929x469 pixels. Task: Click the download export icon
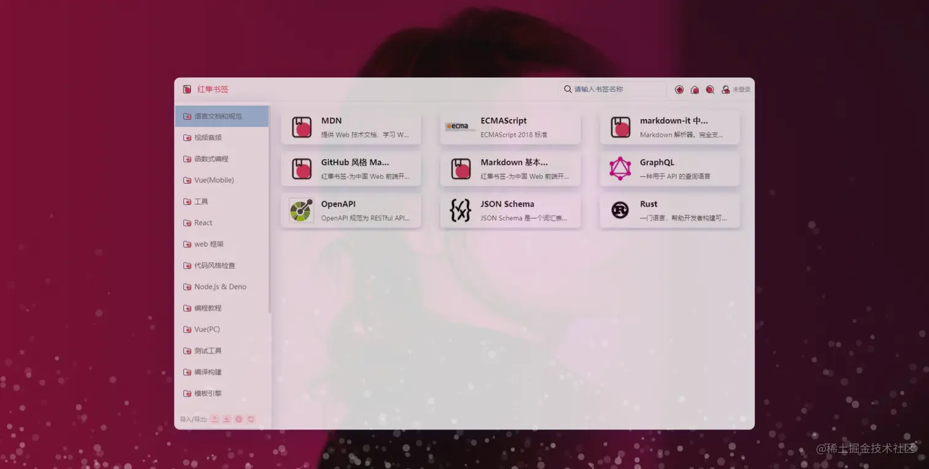click(227, 419)
